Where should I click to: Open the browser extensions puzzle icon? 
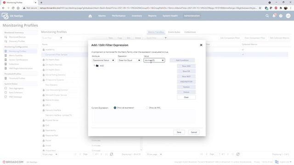(281, 8)
